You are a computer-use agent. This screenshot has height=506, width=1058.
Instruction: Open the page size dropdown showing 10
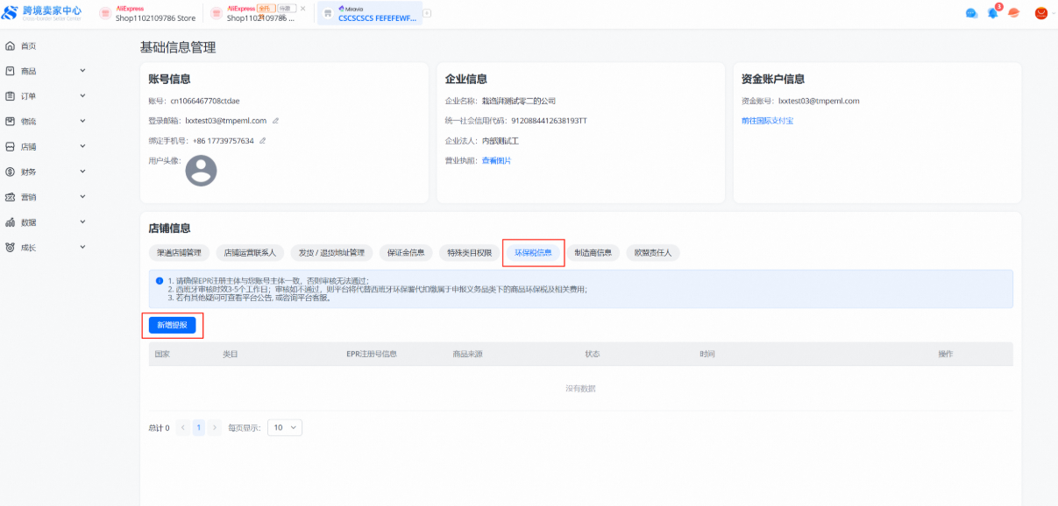coord(284,428)
